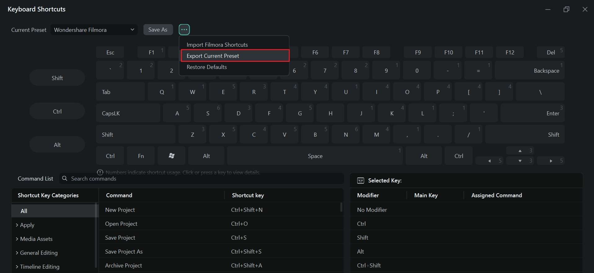Click the Main Key column header
Screen dimensions: 594x273
tap(426, 195)
